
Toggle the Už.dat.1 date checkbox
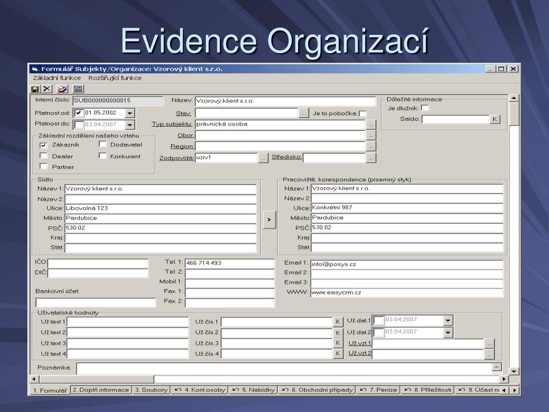point(379,321)
